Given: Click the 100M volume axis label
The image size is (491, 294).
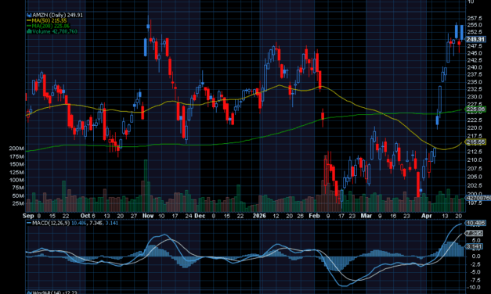Looking at the screenshot, I should pos(16,180).
